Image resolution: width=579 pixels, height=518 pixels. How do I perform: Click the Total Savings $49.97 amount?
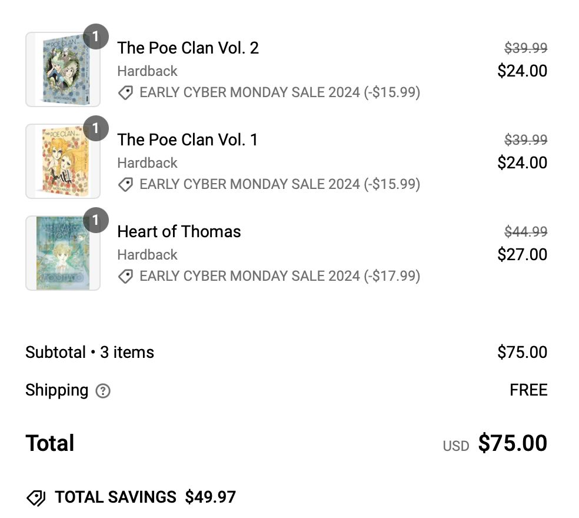point(210,497)
